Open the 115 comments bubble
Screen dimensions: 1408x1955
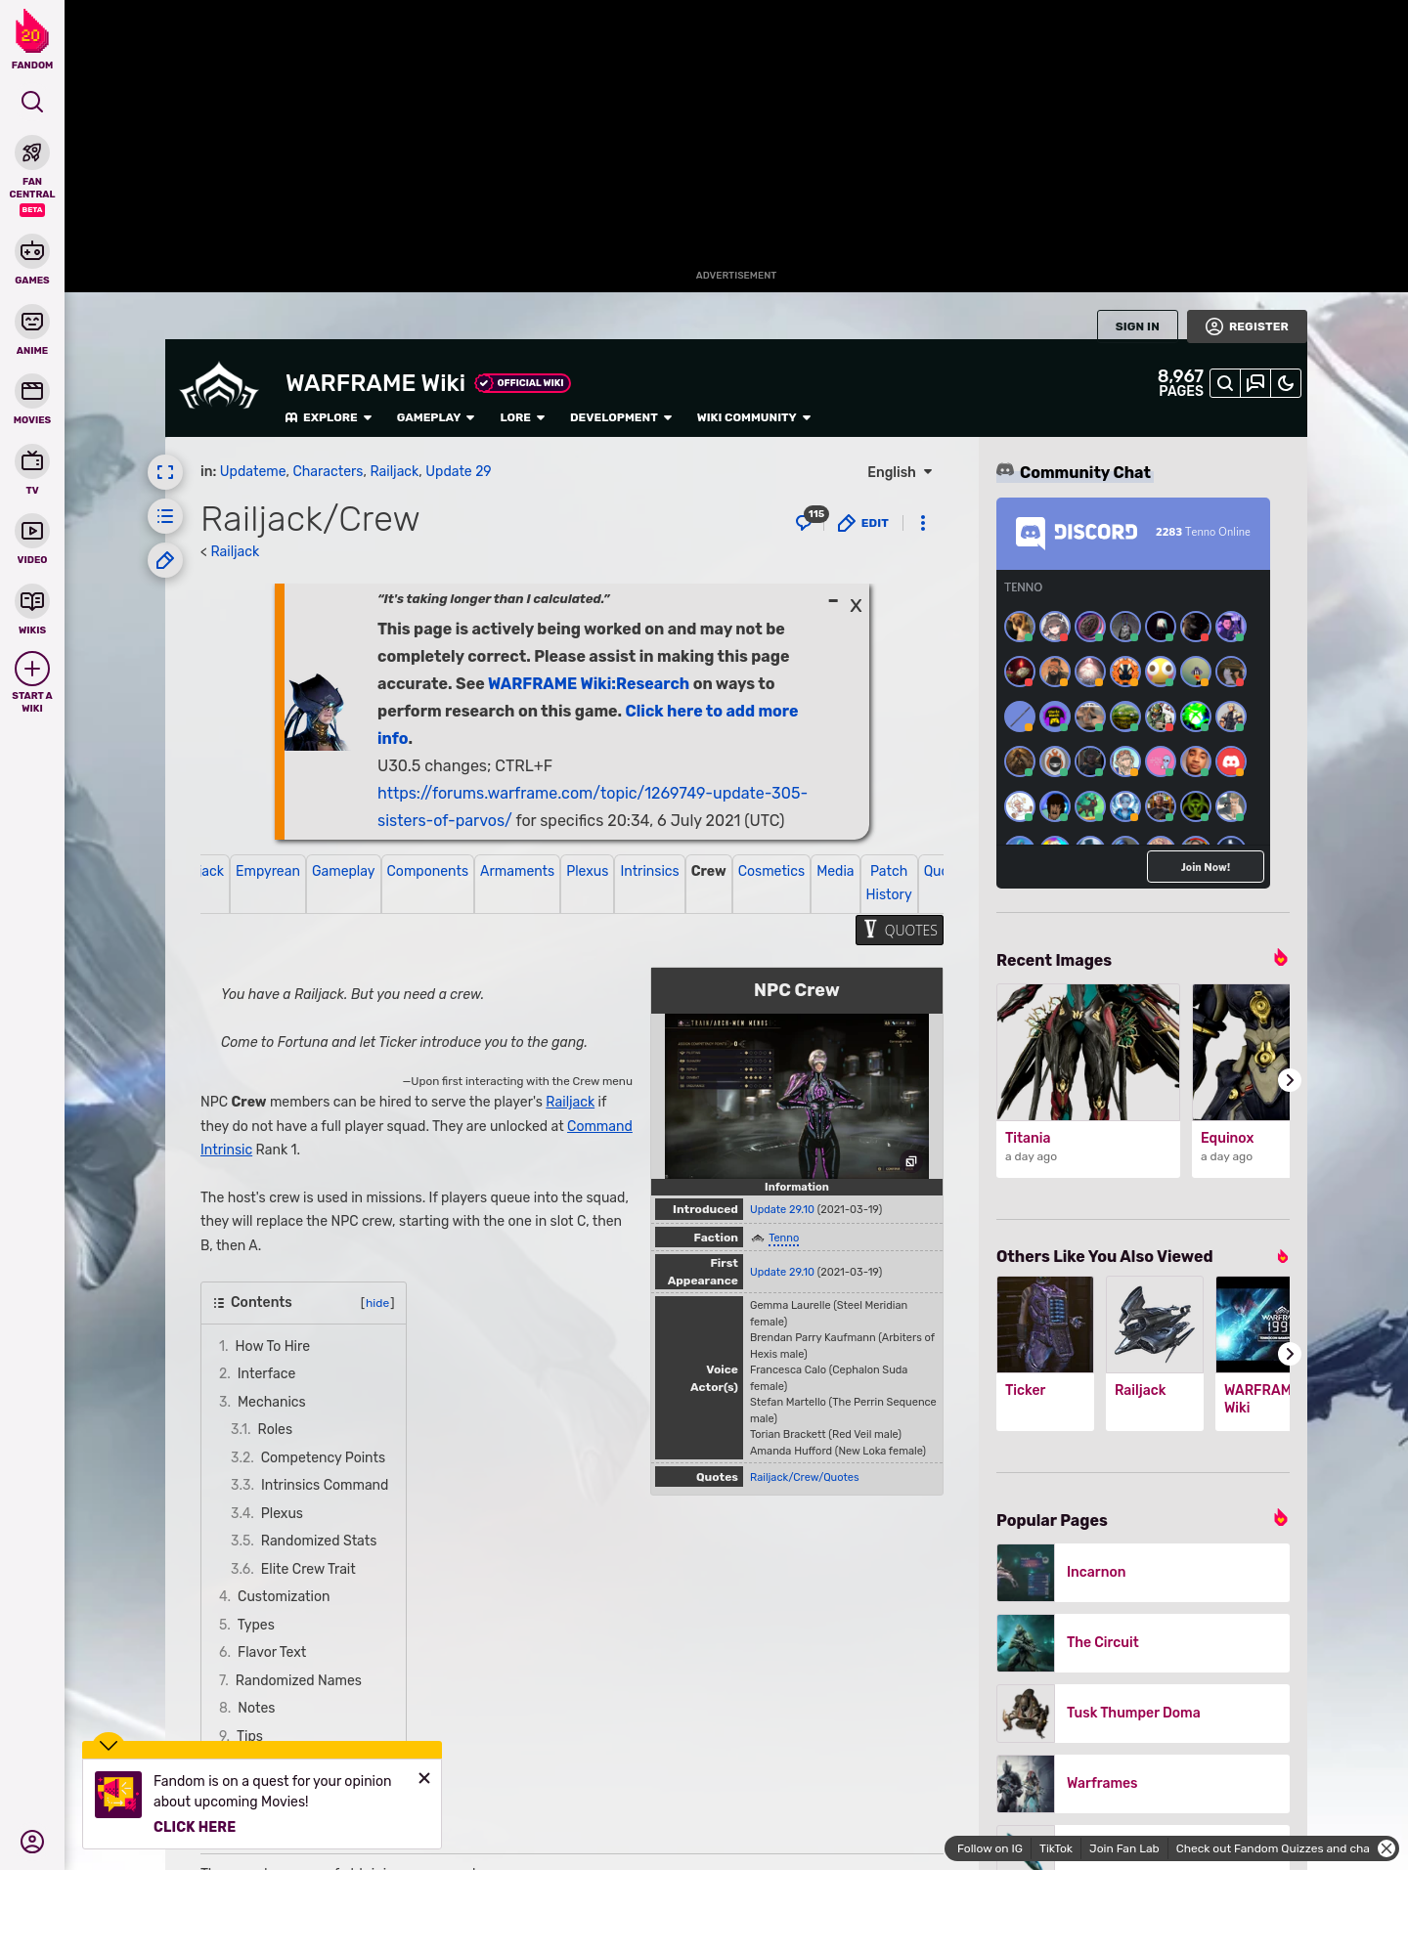(811, 519)
